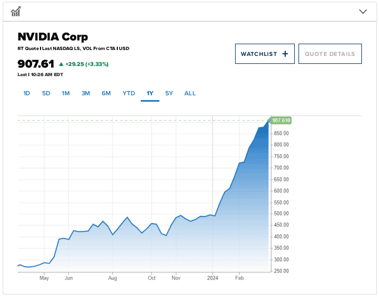The image size is (379, 296).
Task: Show the 5Y chart range
Action: [x=169, y=94]
